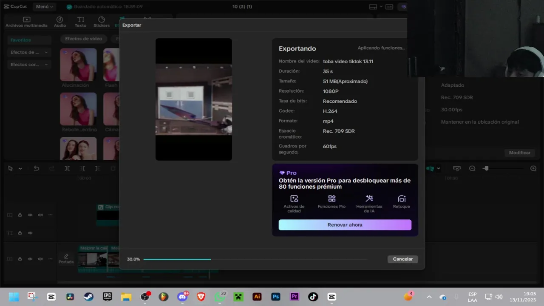Open the selection tool mode dropdown arrow

pos(20,169)
